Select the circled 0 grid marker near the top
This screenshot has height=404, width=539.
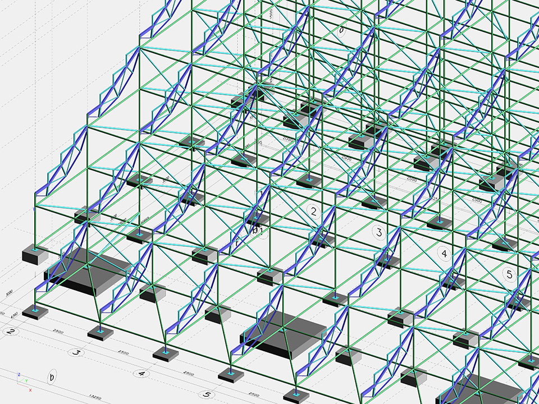pos(340,31)
